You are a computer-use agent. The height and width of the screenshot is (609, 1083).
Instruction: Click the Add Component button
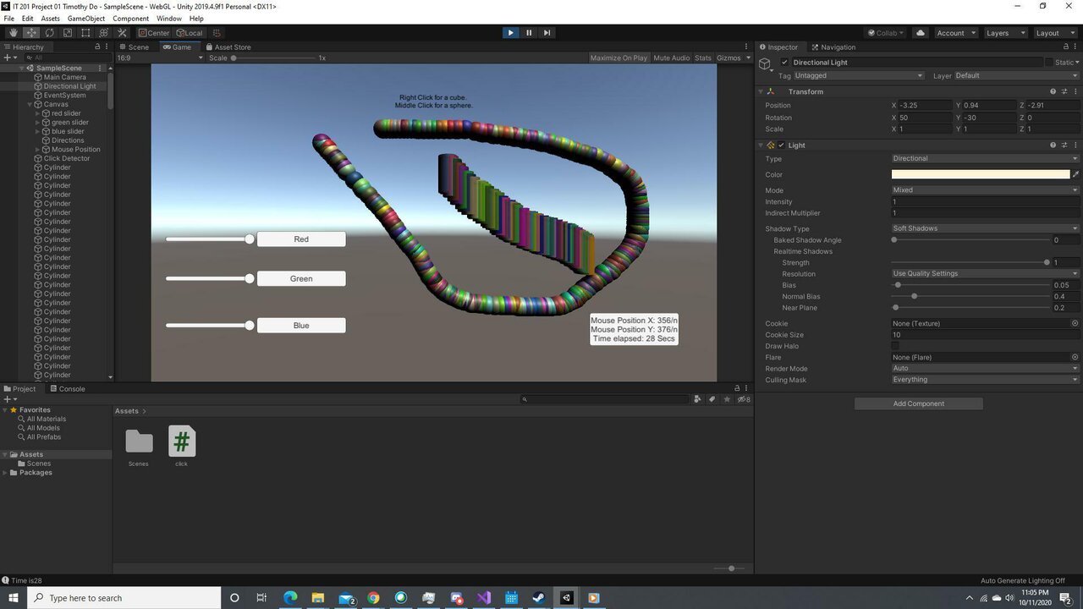tap(918, 403)
